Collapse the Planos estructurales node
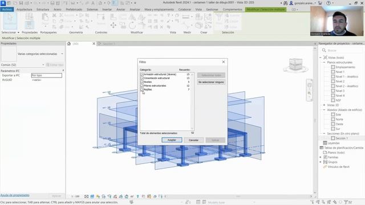This screenshot has width=365, height=205. click(324, 62)
